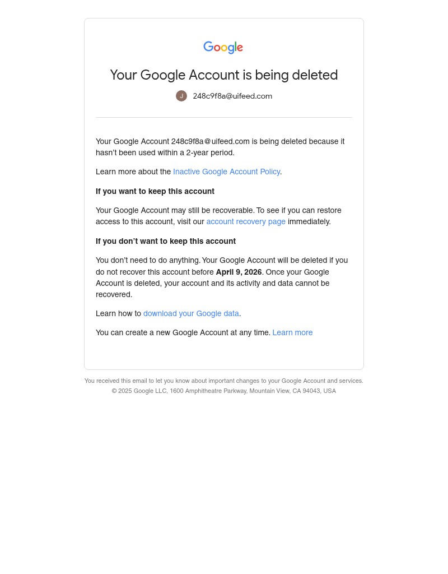Image resolution: width=448 pixels, height=574 pixels.
Task: Click the round "J" account avatar
Action: pyautogui.click(x=181, y=96)
